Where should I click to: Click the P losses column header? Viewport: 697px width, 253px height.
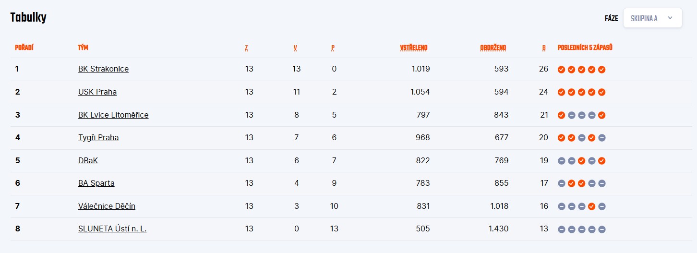[x=333, y=48]
